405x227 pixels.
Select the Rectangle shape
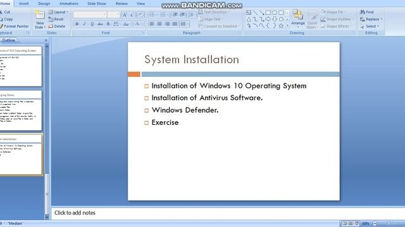(268, 13)
